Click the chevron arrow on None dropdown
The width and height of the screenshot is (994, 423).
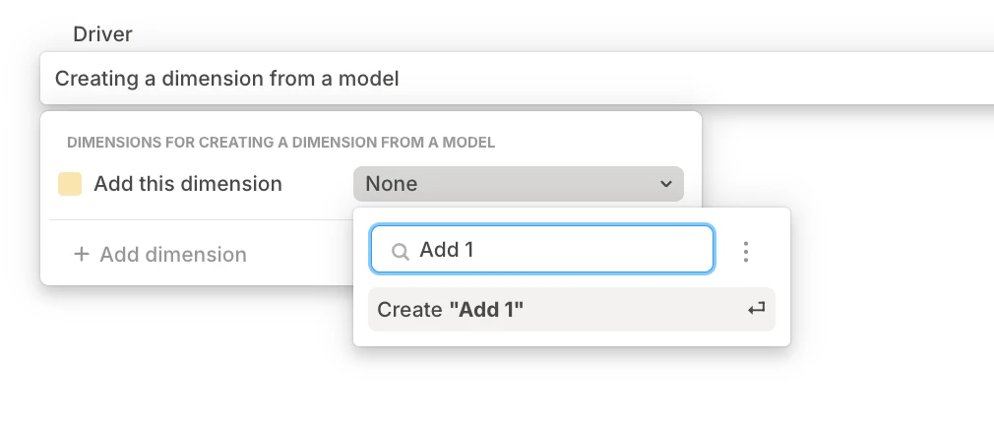(665, 184)
